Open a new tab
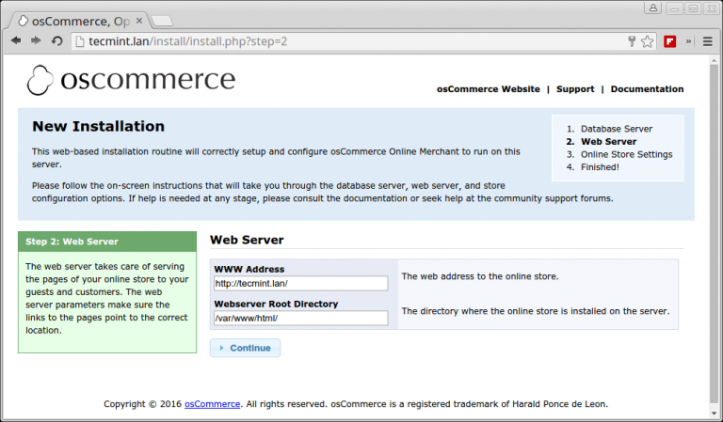The width and height of the screenshot is (723, 422). (161, 20)
